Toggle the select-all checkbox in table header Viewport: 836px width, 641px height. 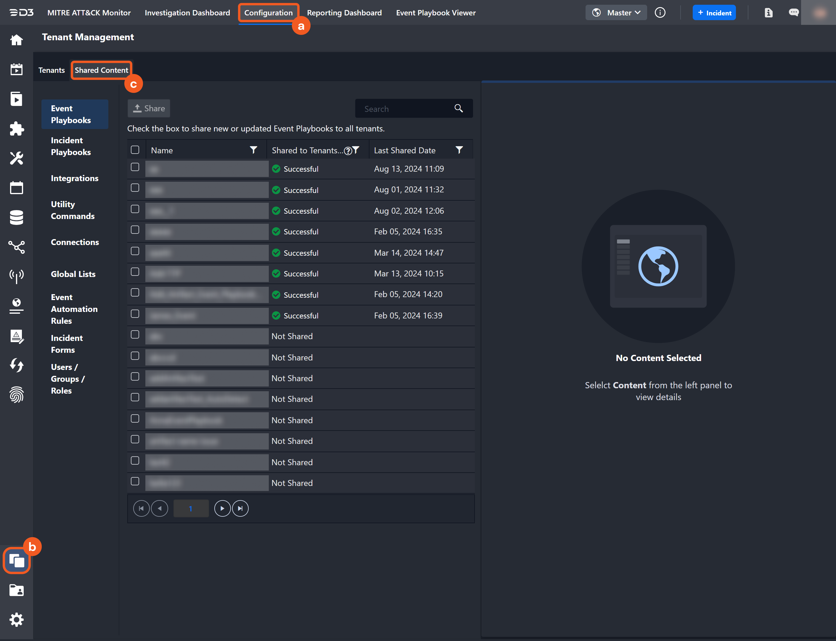pyautogui.click(x=135, y=149)
